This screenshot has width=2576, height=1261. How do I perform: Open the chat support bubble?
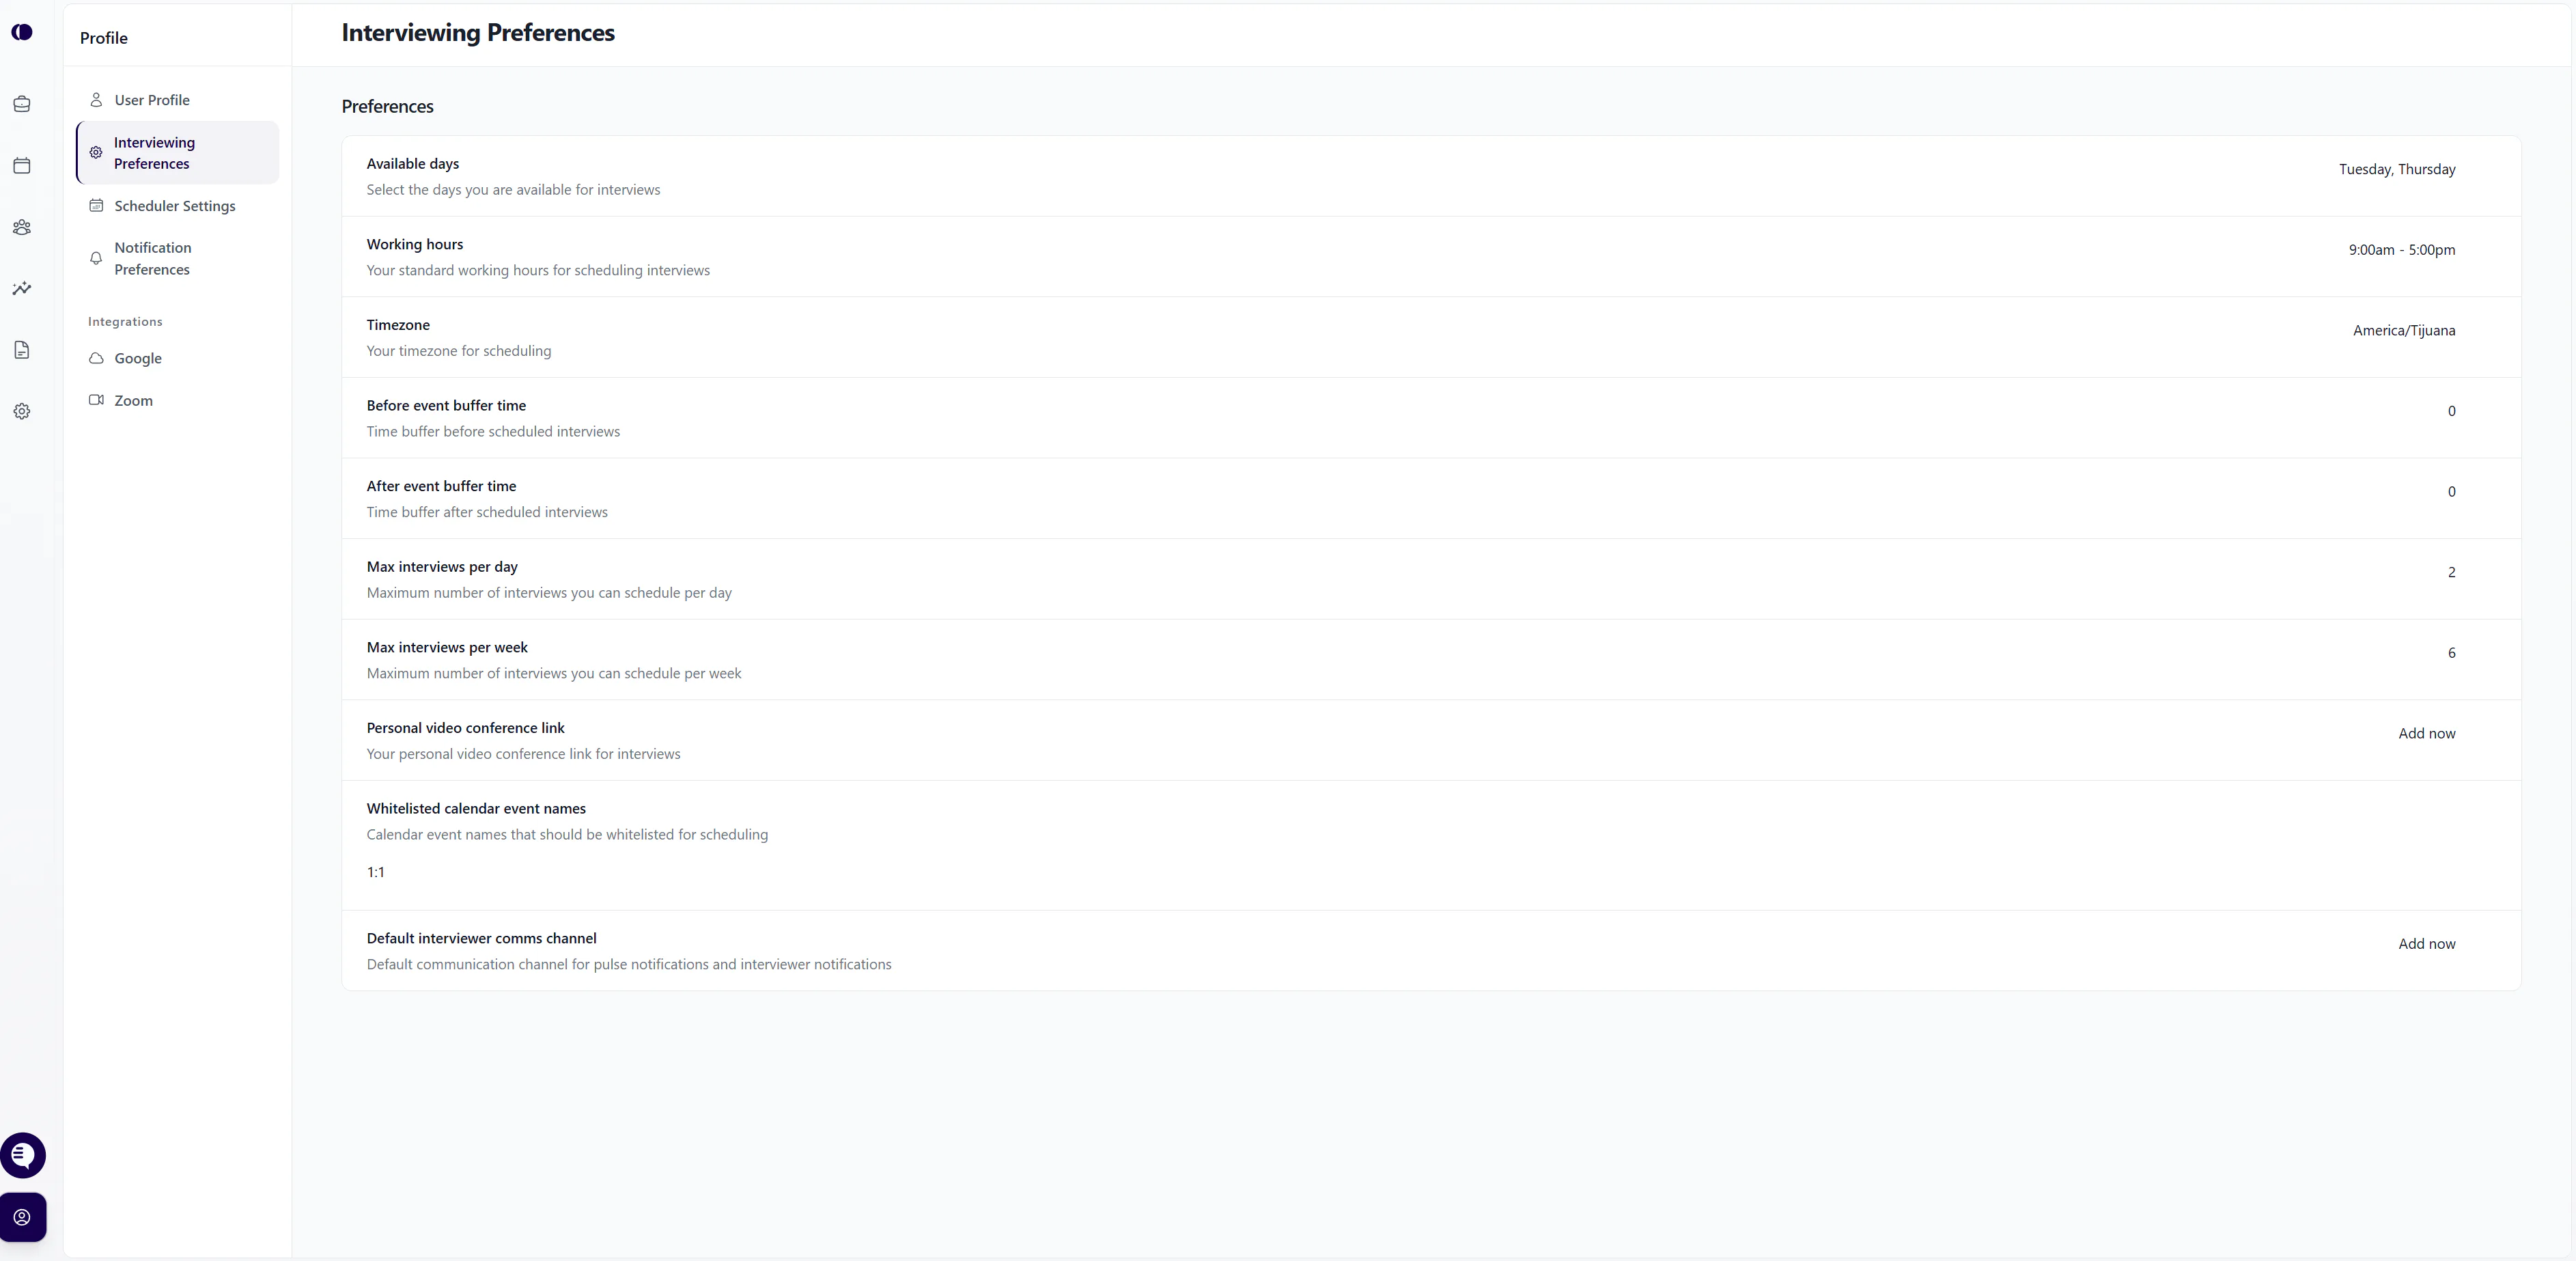23,1155
